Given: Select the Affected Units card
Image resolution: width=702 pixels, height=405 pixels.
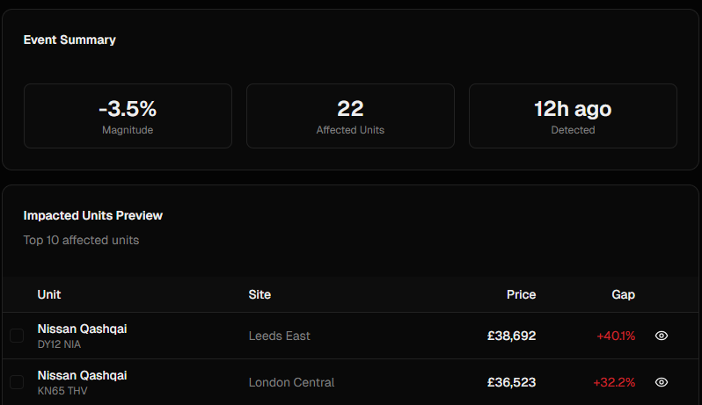Looking at the screenshot, I should click(x=350, y=116).
